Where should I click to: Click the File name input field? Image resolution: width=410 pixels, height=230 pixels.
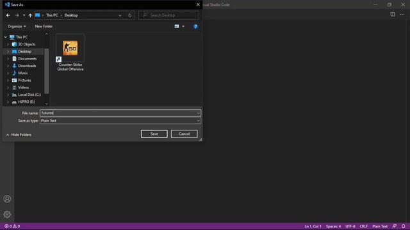(118, 113)
